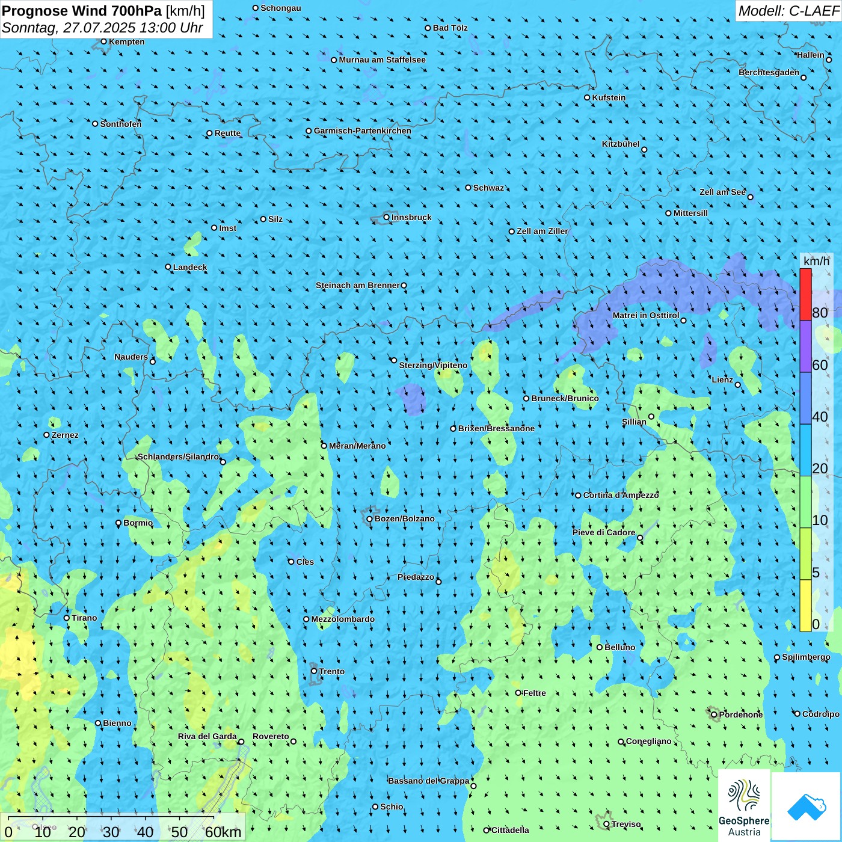Click the blue cloud logo icon
The width and height of the screenshot is (842, 842).
click(x=807, y=807)
